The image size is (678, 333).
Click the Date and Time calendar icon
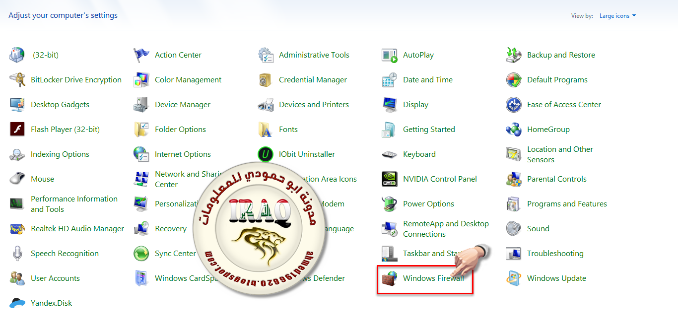[x=390, y=80]
